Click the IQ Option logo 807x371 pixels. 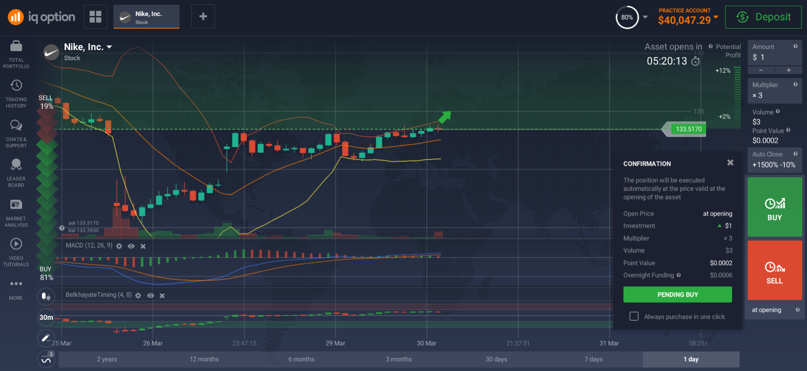click(x=42, y=17)
